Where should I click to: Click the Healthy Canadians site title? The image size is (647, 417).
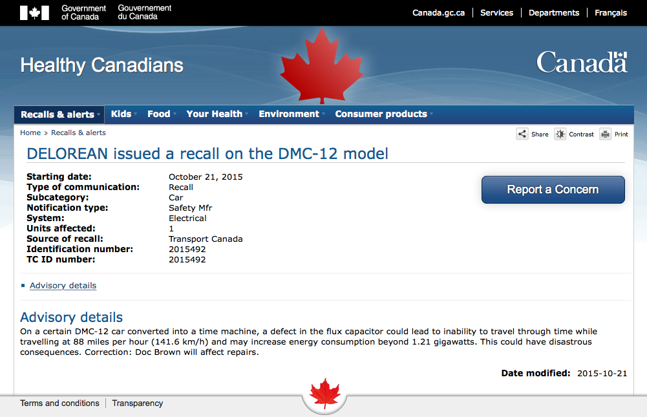[102, 65]
